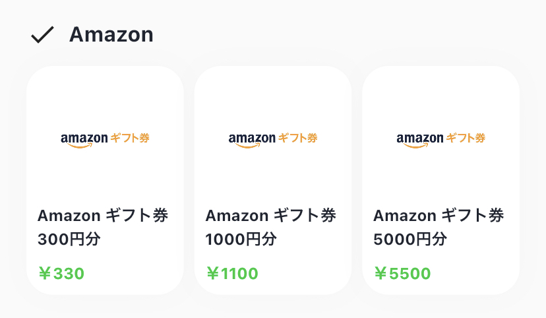Choose the Amazon ギフト券 300円分 title
The width and height of the screenshot is (546, 318).
pyautogui.click(x=103, y=227)
